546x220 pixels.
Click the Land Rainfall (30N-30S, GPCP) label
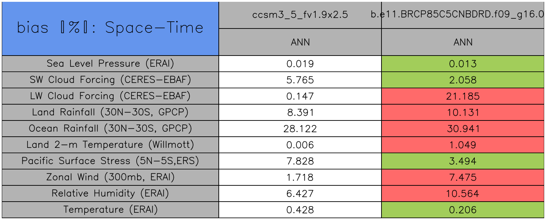tap(110, 112)
